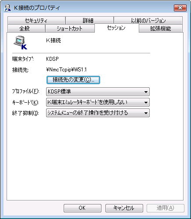Switch to the 詳細 tab
This screenshot has height=219, width=191.
click(x=90, y=21)
